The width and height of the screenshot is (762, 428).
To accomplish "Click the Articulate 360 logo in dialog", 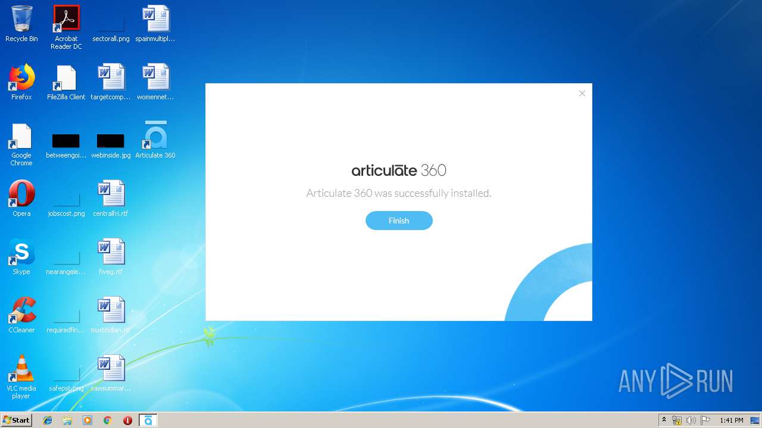I will [x=399, y=171].
